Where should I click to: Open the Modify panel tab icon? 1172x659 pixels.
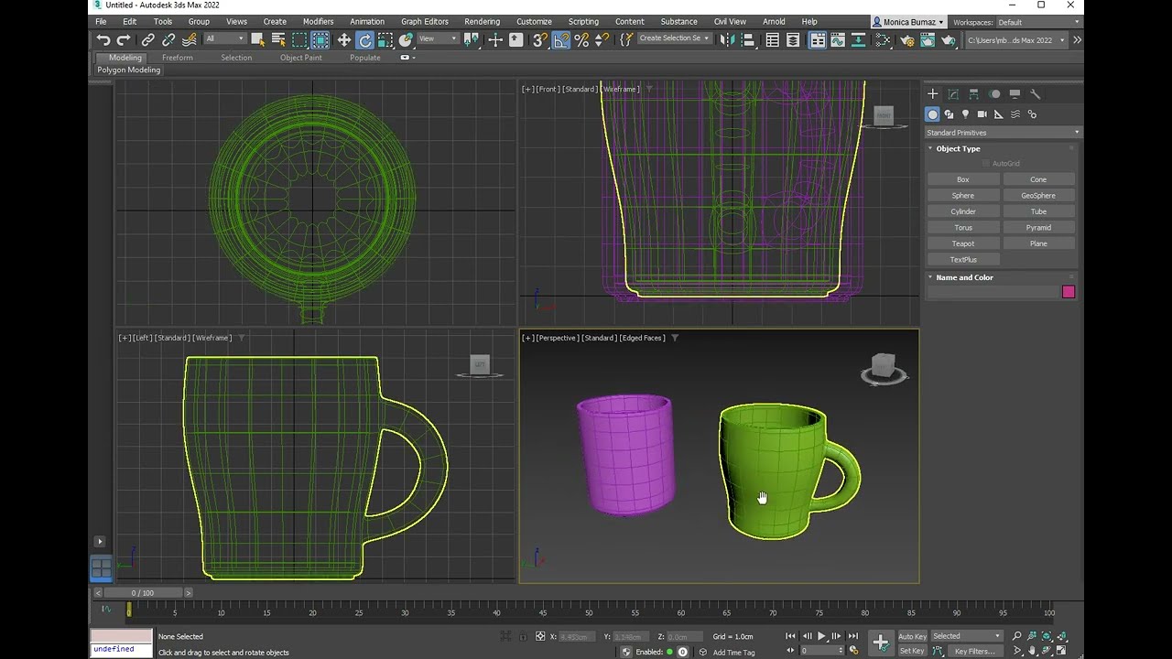953,94
